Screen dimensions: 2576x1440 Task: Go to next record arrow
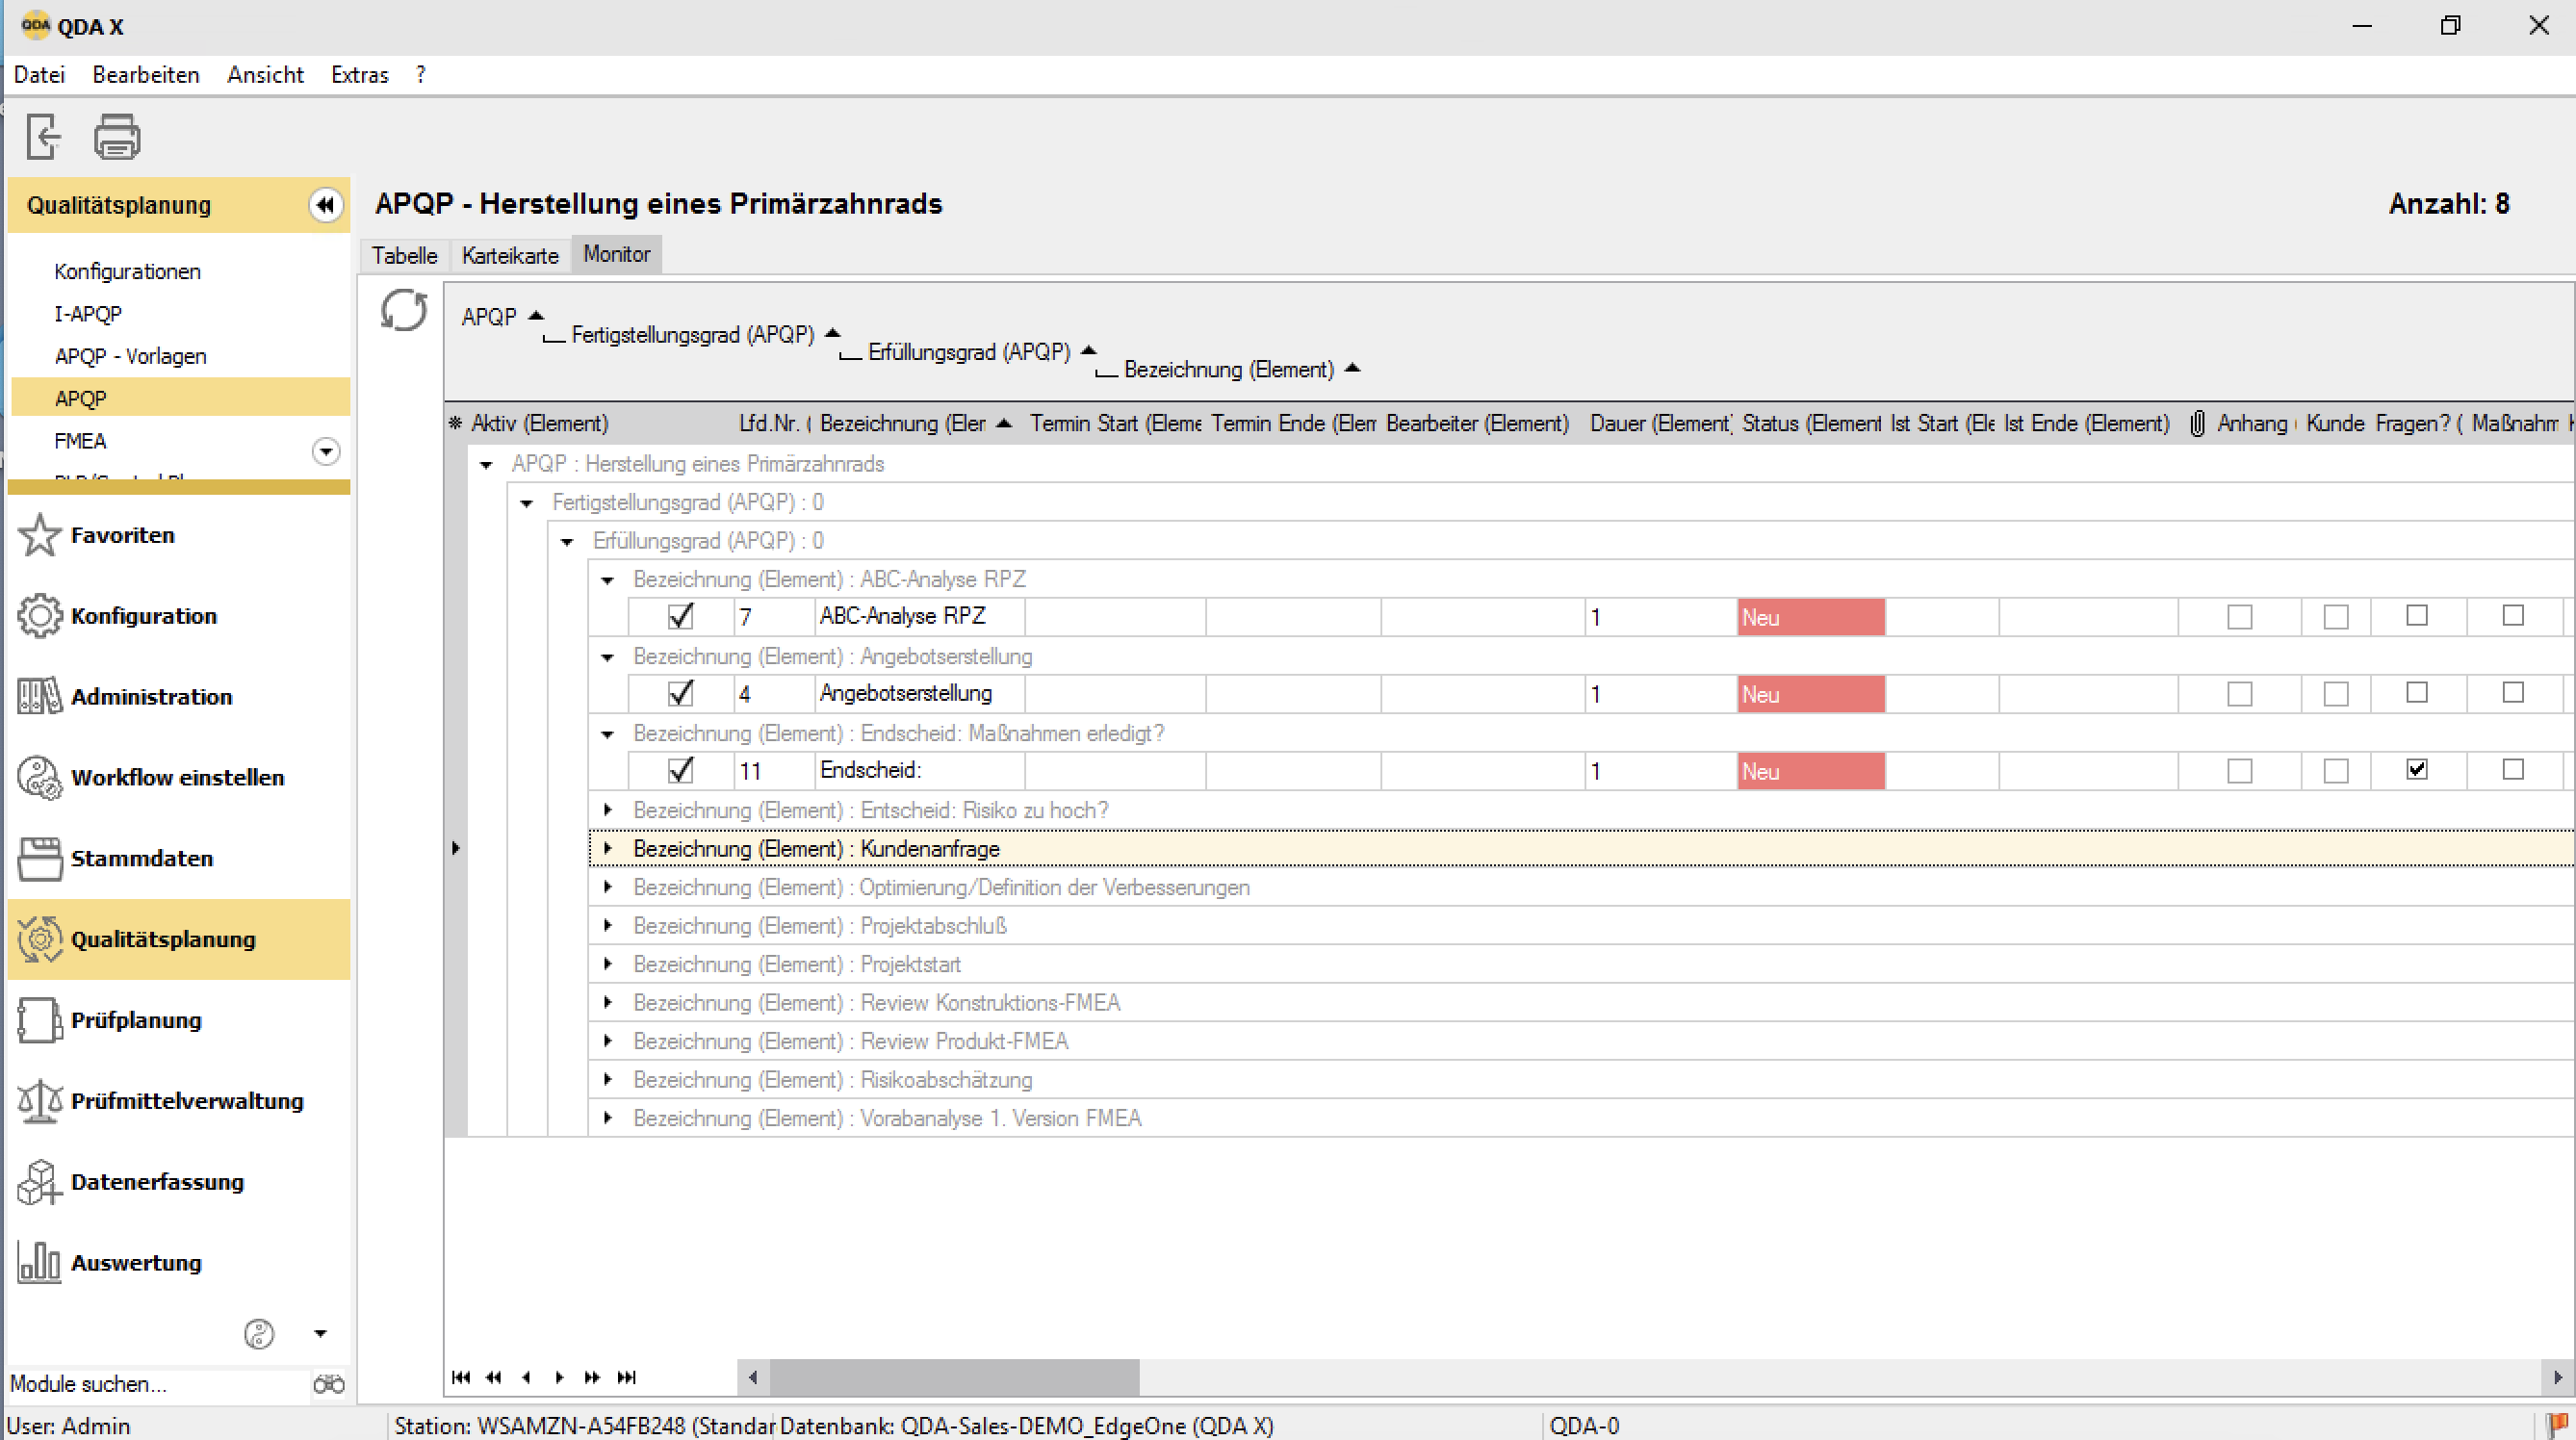pos(559,1377)
